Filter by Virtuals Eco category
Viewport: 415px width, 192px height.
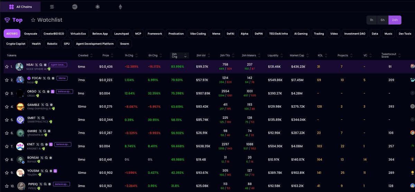78,34
